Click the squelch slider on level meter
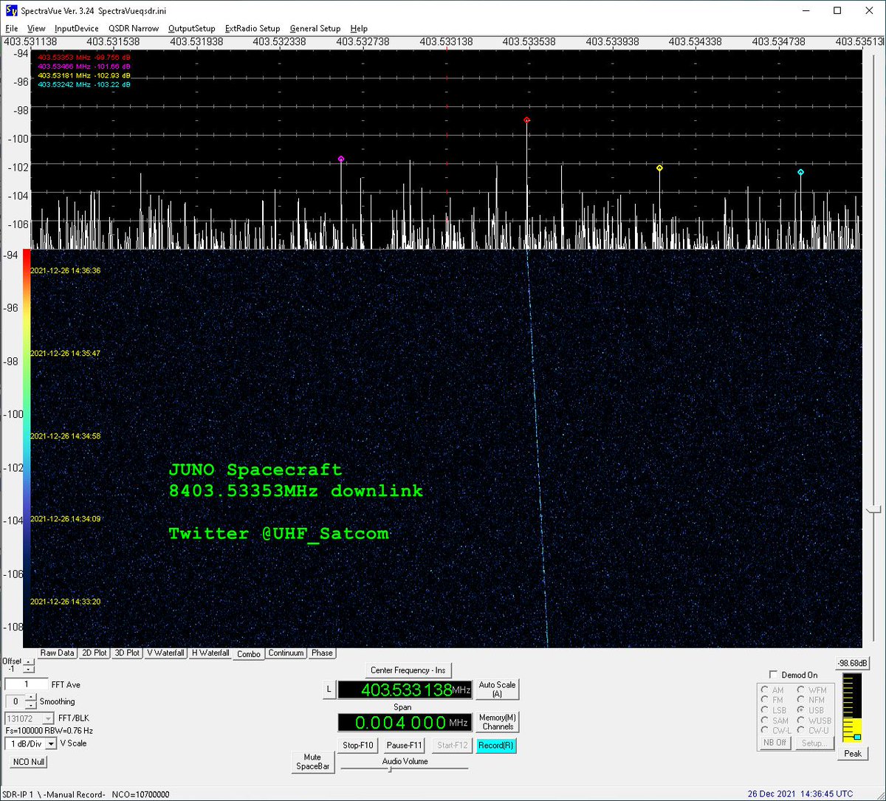 pyautogui.click(x=857, y=737)
